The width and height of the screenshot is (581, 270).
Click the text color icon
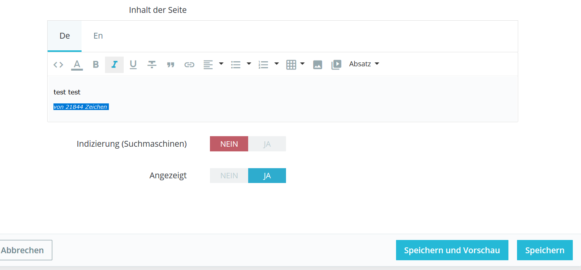[77, 65]
